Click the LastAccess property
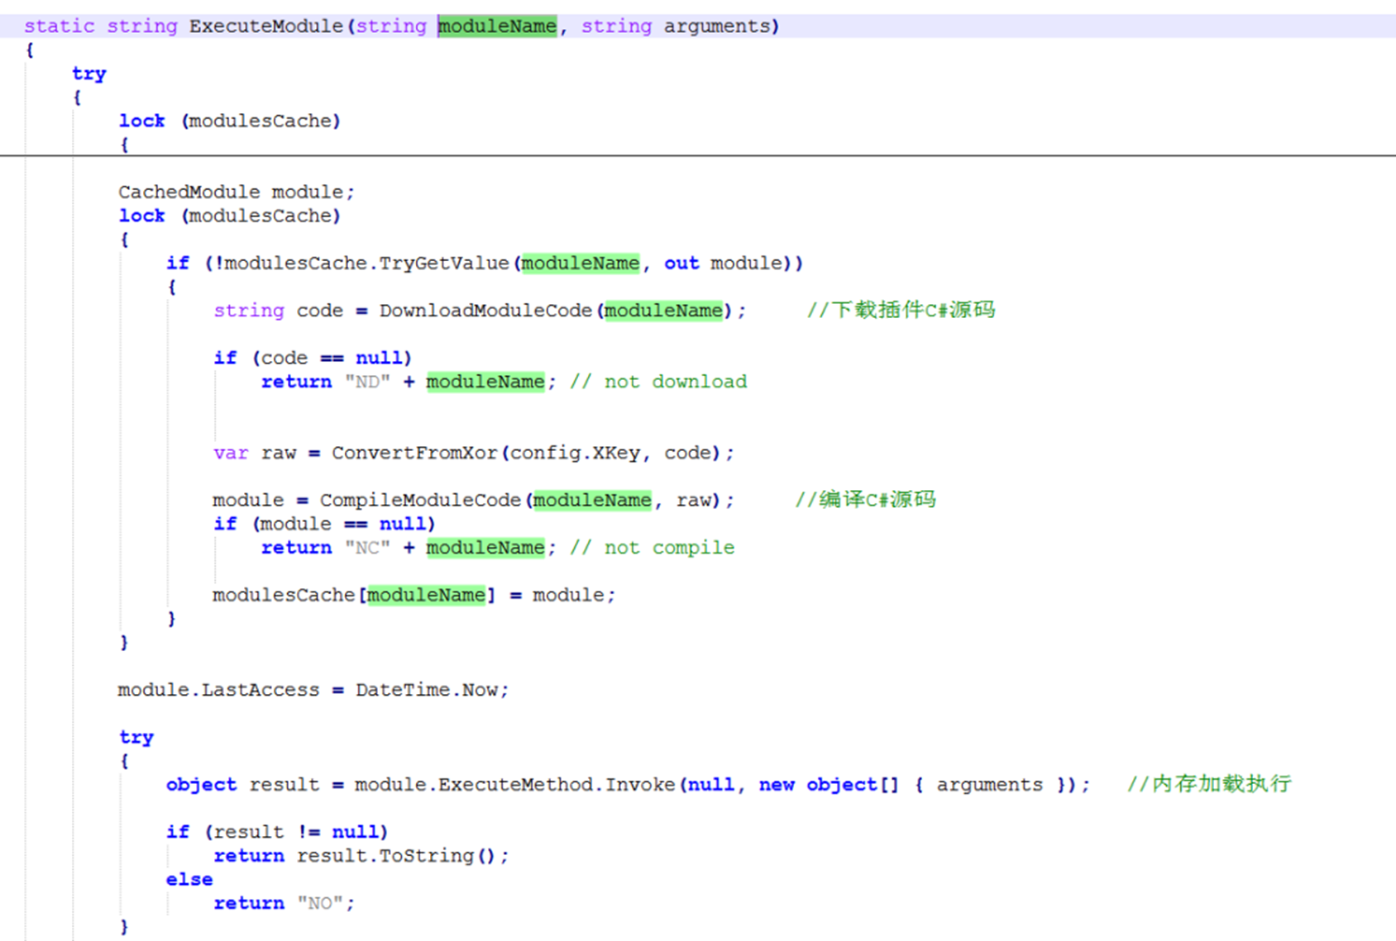Viewport: 1396px width, 941px height. [x=260, y=690]
